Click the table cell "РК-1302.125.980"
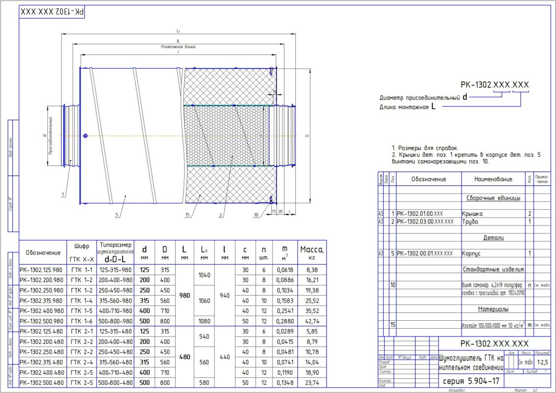The width and height of the screenshot is (556, 393). click(41, 270)
